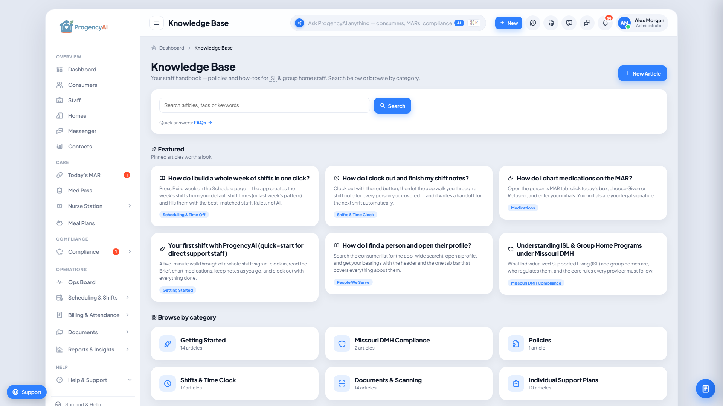Expand the Scheduling & Shifts submenu

pos(127,298)
